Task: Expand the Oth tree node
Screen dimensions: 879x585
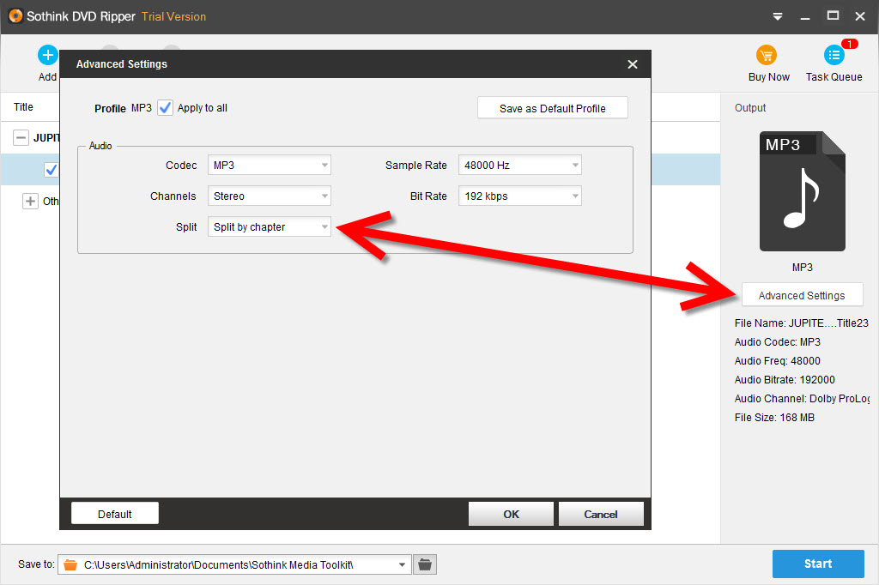Action: (30, 202)
